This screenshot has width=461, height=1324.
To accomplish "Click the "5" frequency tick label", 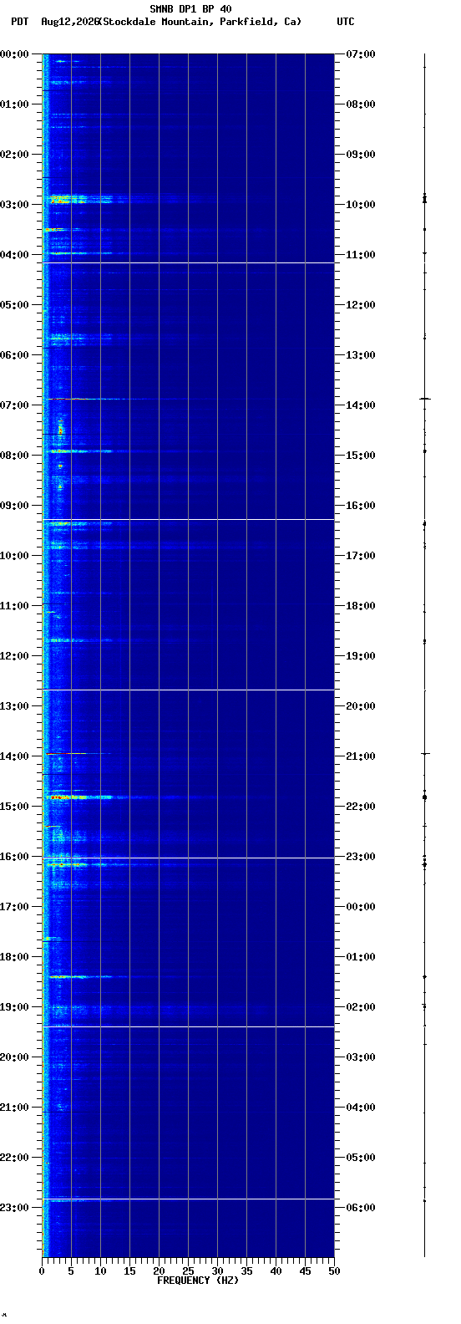I will [71, 1271].
